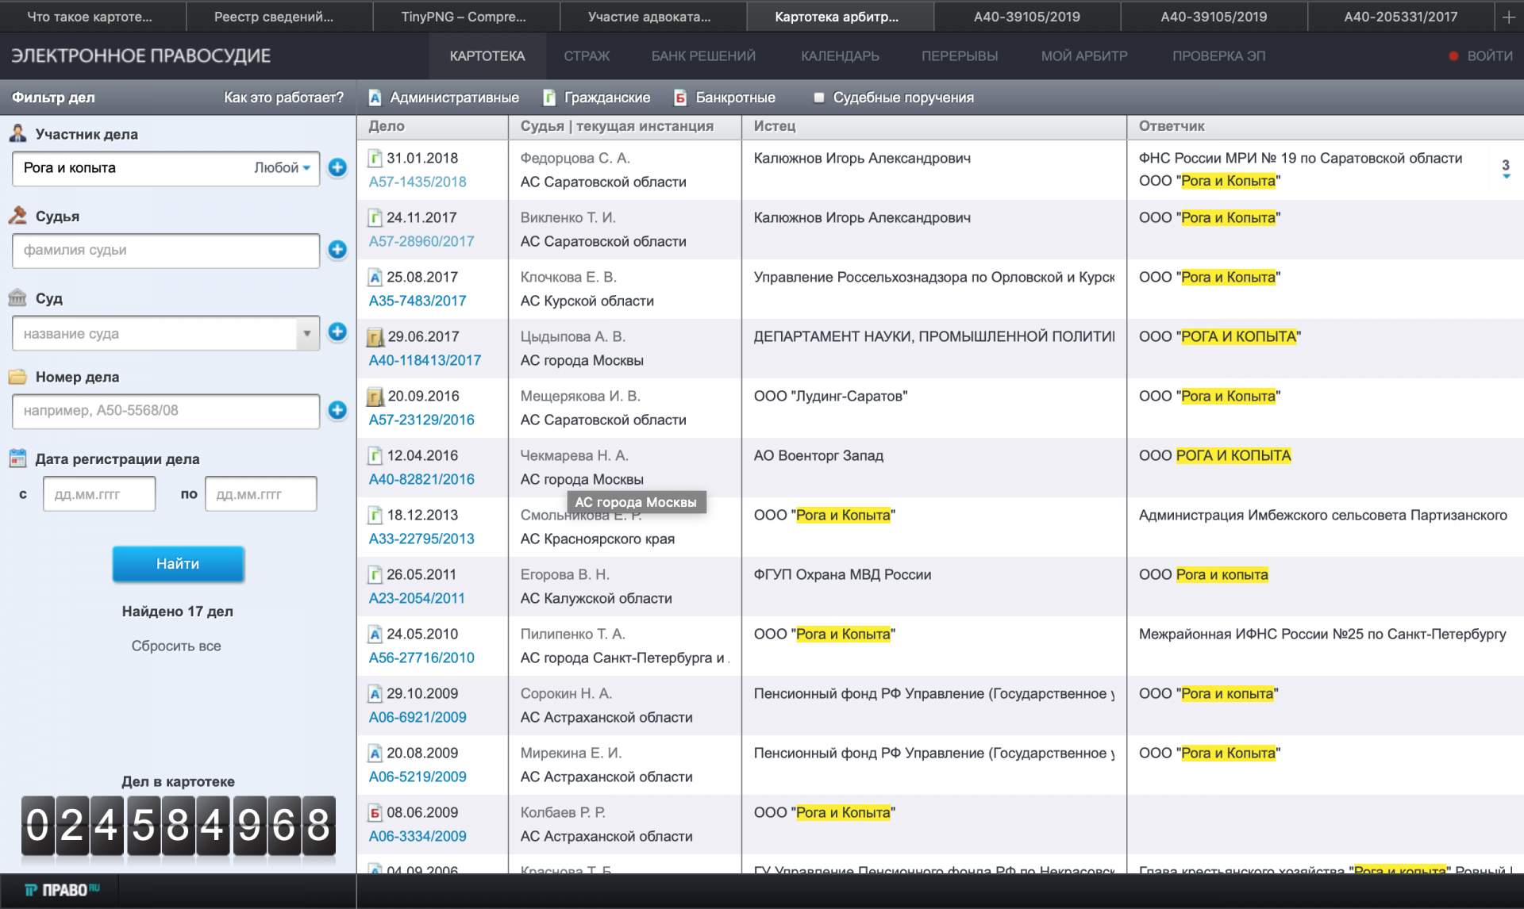Open new browser tab with plus

pyautogui.click(x=1508, y=17)
